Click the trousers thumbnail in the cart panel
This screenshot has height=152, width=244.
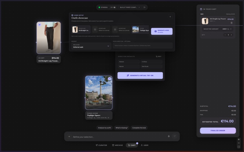205,21
